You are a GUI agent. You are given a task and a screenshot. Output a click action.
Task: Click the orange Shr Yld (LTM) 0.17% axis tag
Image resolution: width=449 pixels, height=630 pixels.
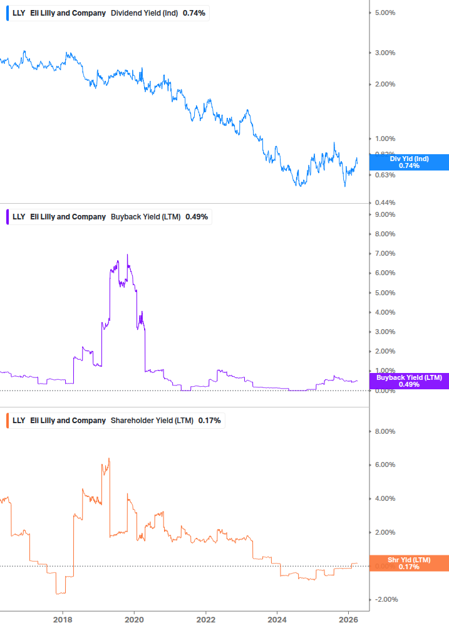(409, 564)
